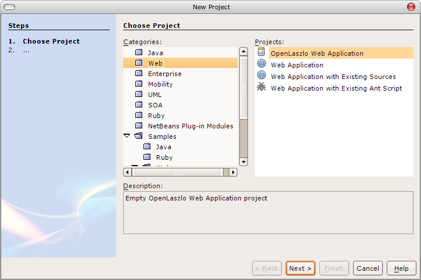This screenshot has width=421, height=280.
Task: Click the disabled Back button
Action: pyautogui.click(x=267, y=268)
